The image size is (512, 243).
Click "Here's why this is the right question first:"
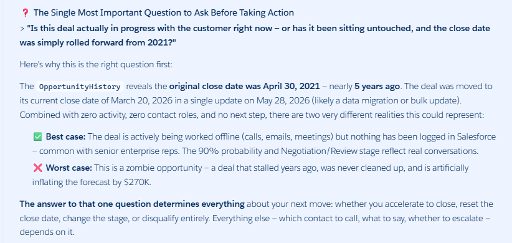[x=96, y=64]
